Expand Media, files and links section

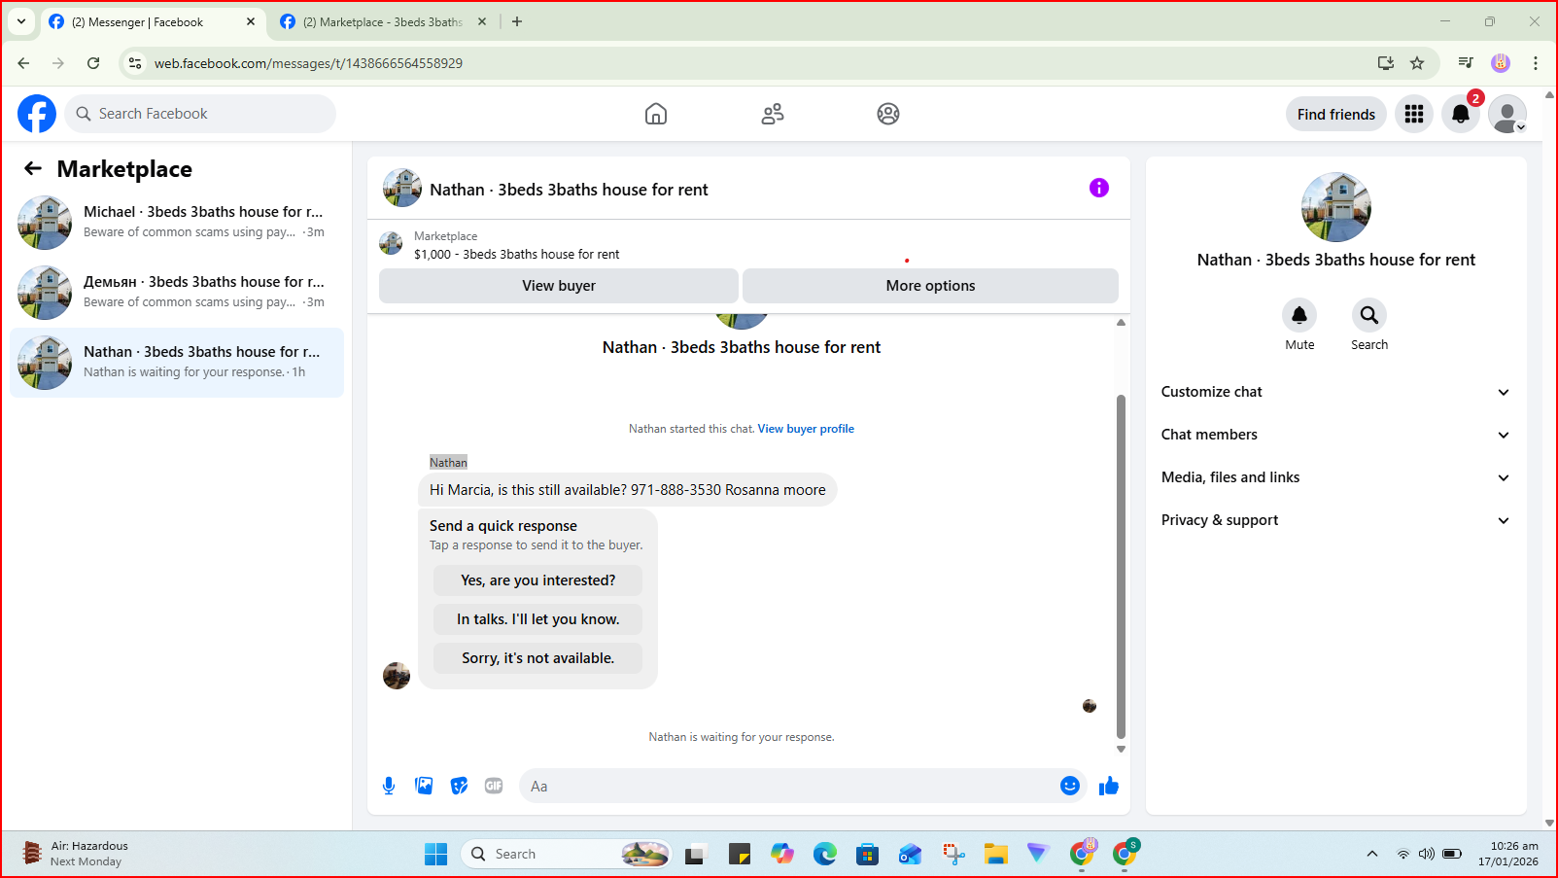[x=1336, y=477]
